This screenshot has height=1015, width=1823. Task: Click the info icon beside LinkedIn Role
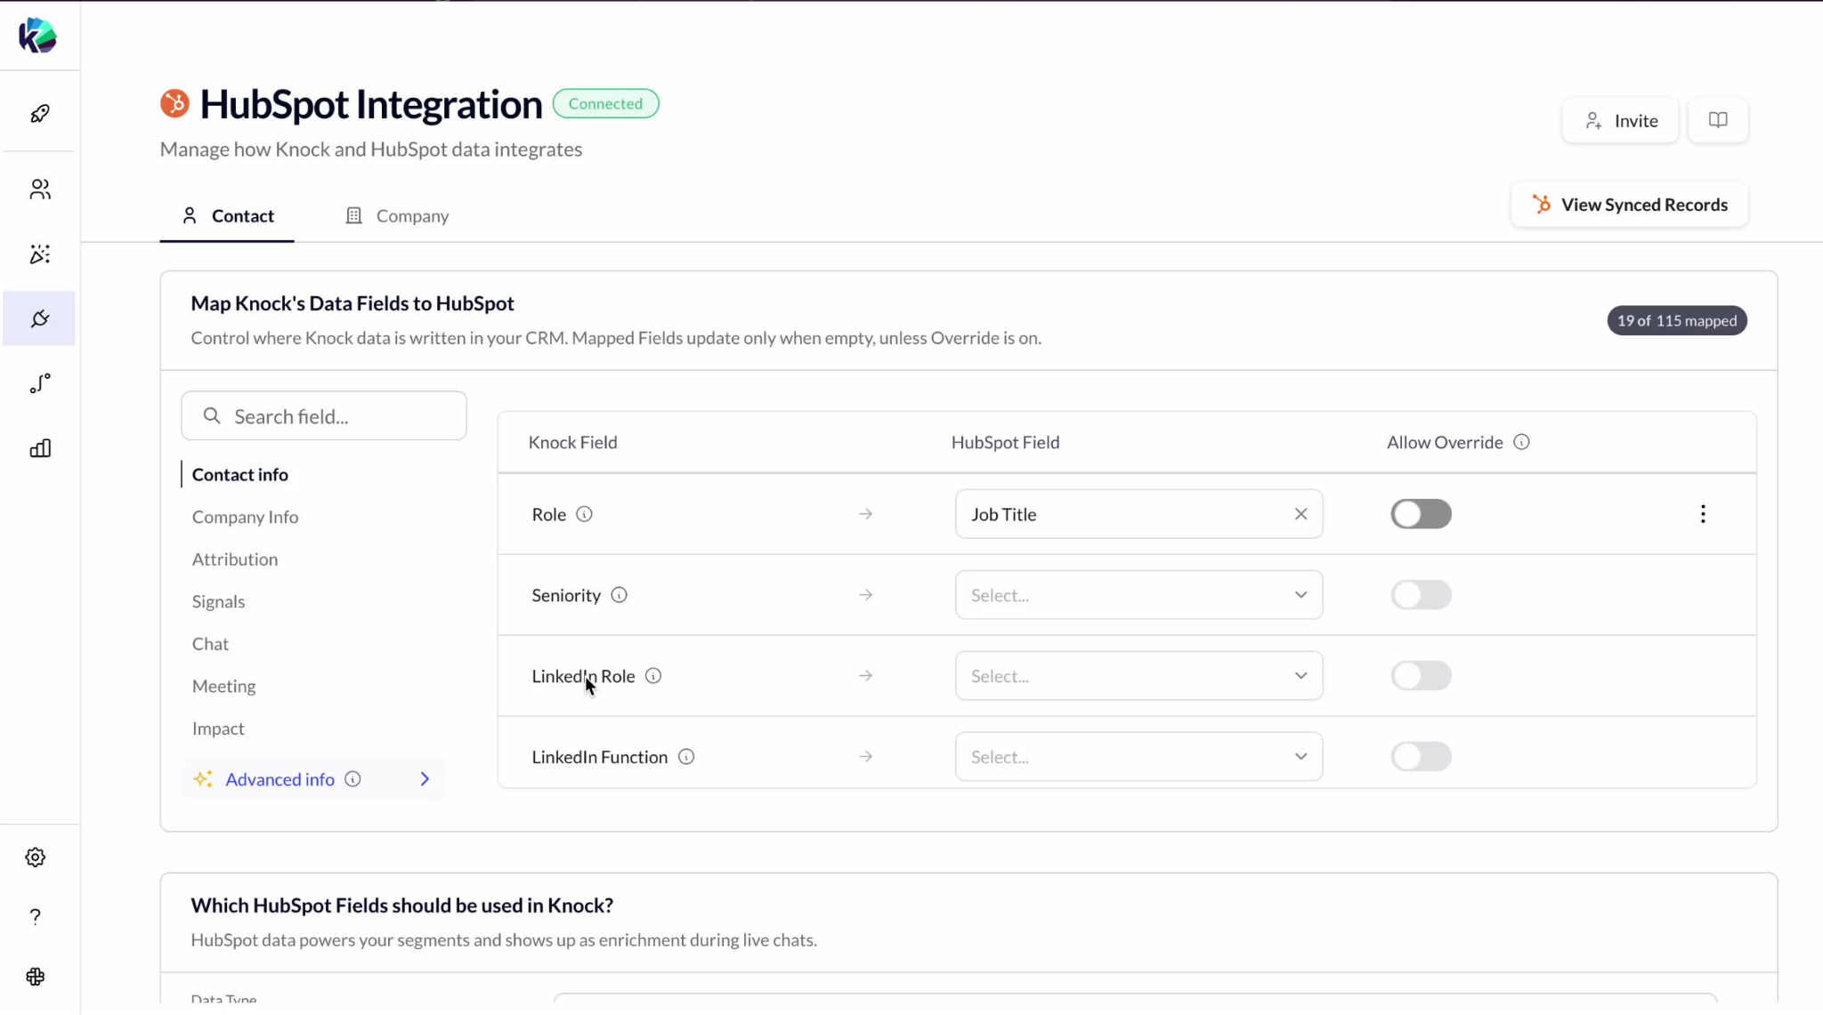653,676
